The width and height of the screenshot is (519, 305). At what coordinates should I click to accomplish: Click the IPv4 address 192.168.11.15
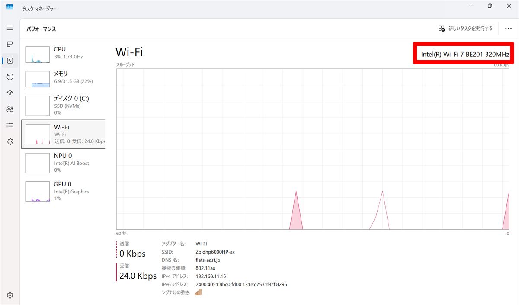[211, 276]
